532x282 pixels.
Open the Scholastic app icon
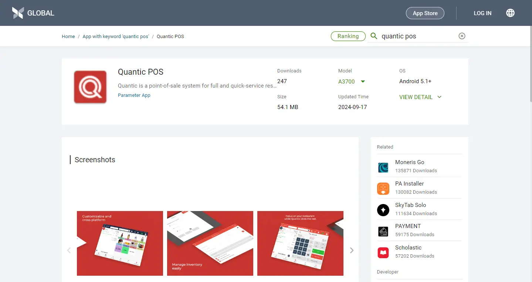coord(383,252)
